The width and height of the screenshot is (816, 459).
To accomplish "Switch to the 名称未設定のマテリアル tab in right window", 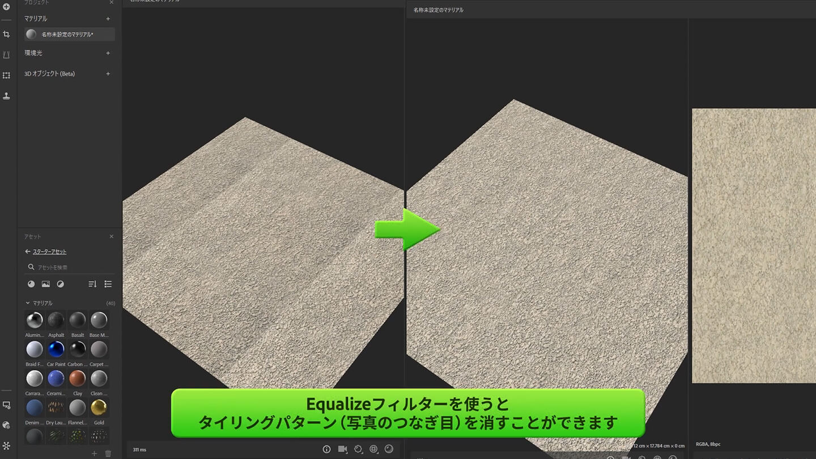I will 438,10.
